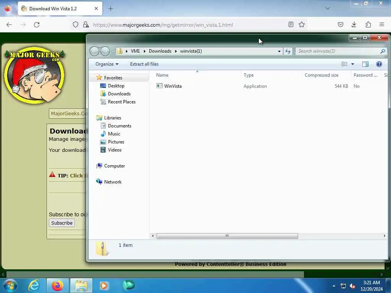Click the green round taskbar app icon

(x=128, y=285)
